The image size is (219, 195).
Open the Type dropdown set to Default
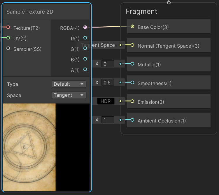coord(69,84)
